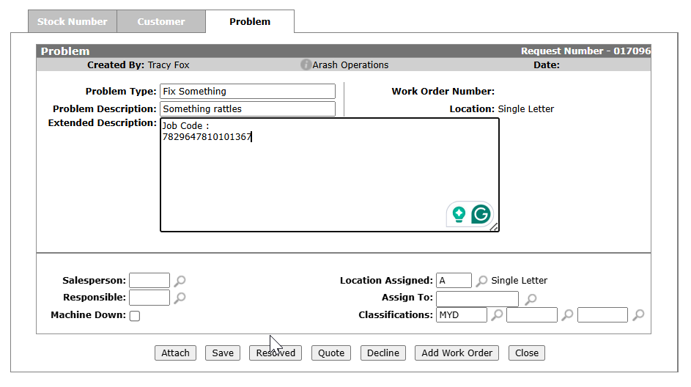Click the first Classifications lookup icon
Screen dimensions: 691x387
[x=497, y=315]
